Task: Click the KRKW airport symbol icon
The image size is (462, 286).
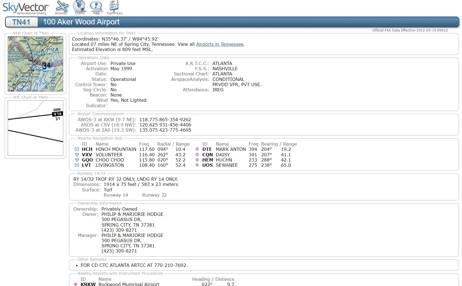Action: 76,284
